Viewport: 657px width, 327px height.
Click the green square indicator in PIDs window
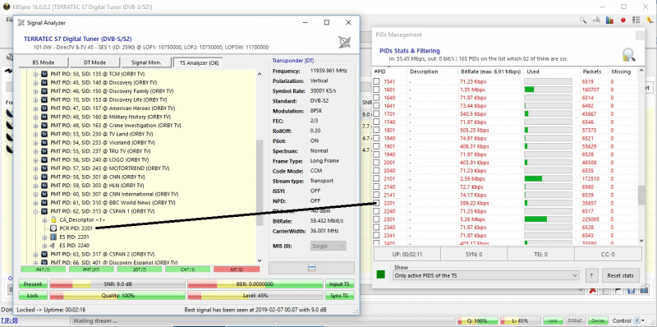click(380, 274)
